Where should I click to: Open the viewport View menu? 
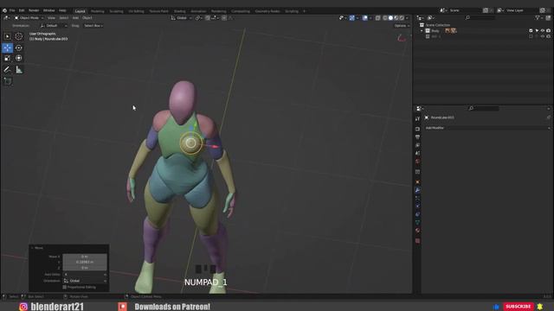coord(51,17)
